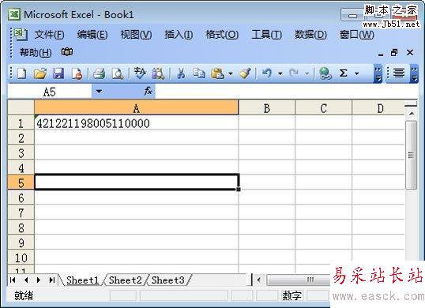425x308 pixels.
Task: Click the Redo arrow icon
Action: [294, 73]
